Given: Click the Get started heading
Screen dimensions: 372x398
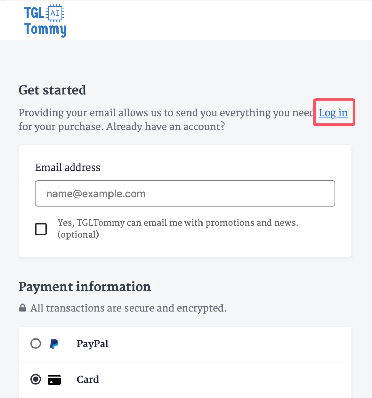Looking at the screenshot, I should 52,90.
